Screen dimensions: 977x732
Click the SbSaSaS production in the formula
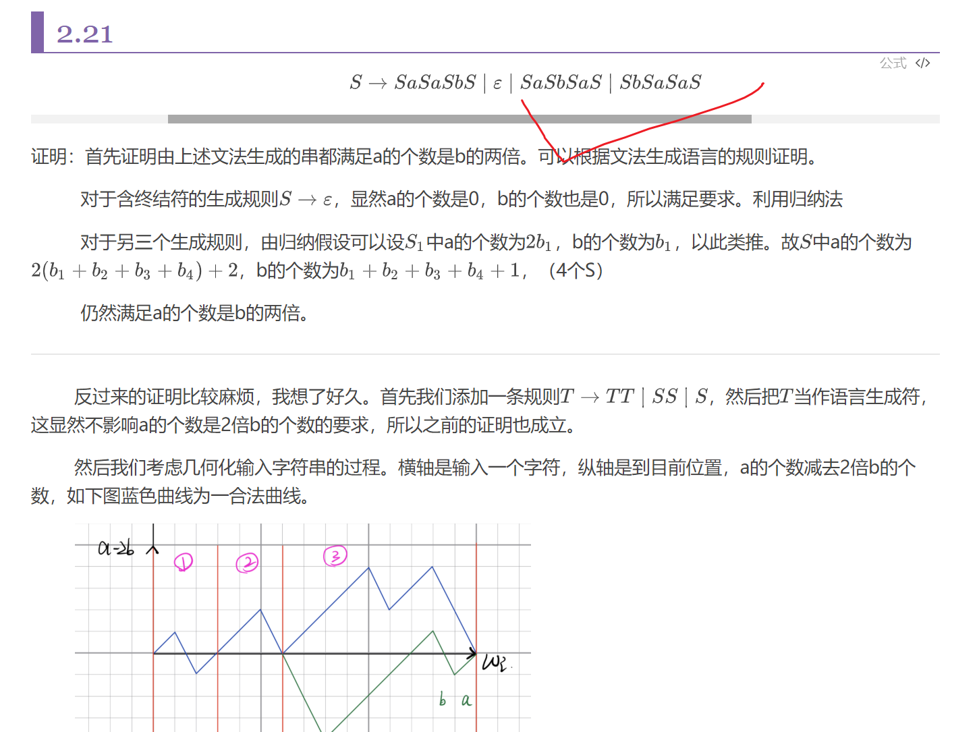point(661,83)
